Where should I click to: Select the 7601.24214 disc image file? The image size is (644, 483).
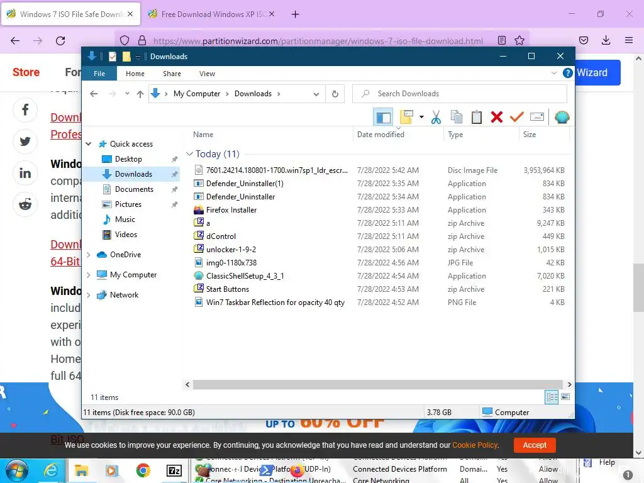point(277,170)
